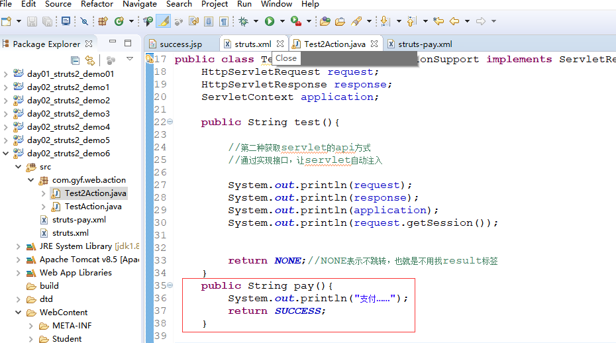Expand the JRE System Library node
Viewport: 616px width, 343px height.
tap(18, 246)
